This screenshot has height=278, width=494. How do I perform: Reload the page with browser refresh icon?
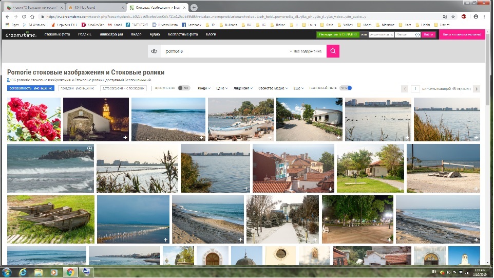pyautogui.click(x=31, y=16)
